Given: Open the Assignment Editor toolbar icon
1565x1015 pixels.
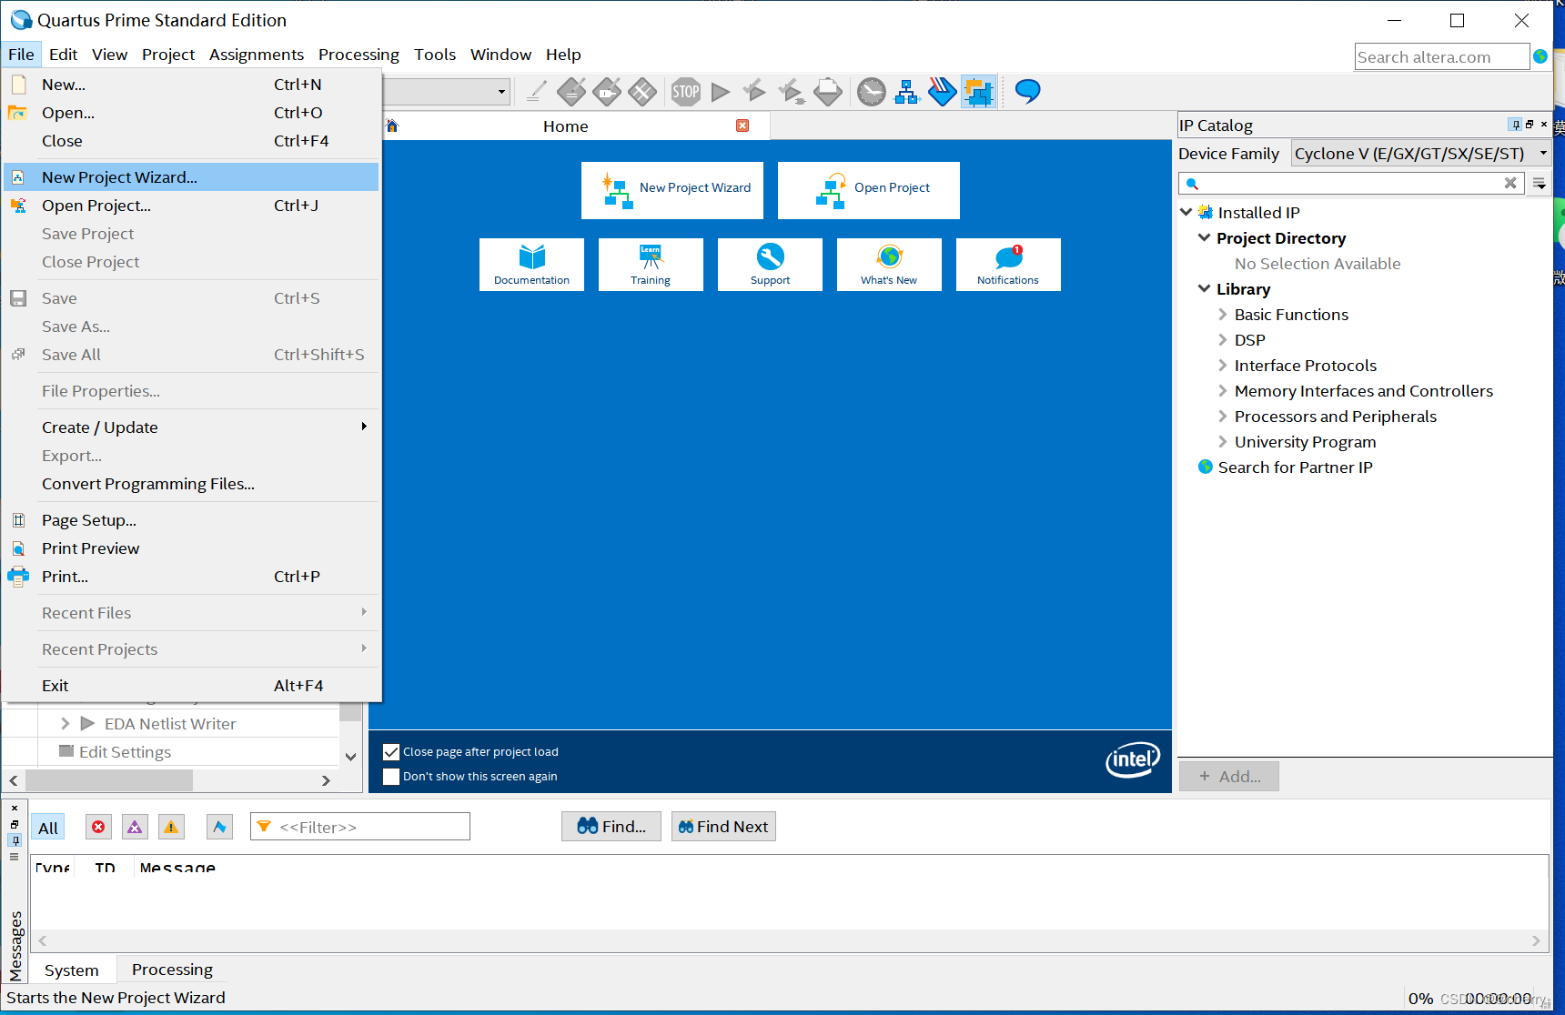Looking at the screenshot, I should click(571, 91).
